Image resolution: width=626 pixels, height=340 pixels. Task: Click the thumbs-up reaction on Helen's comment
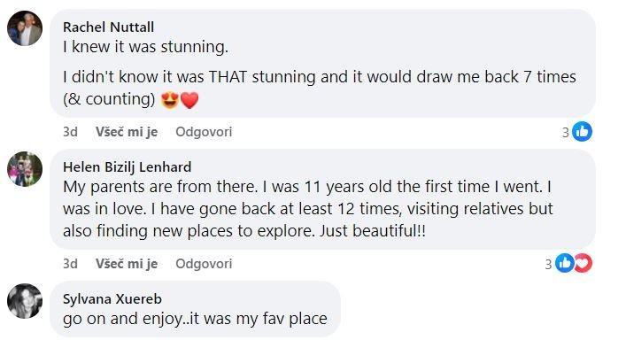[565, 263]
